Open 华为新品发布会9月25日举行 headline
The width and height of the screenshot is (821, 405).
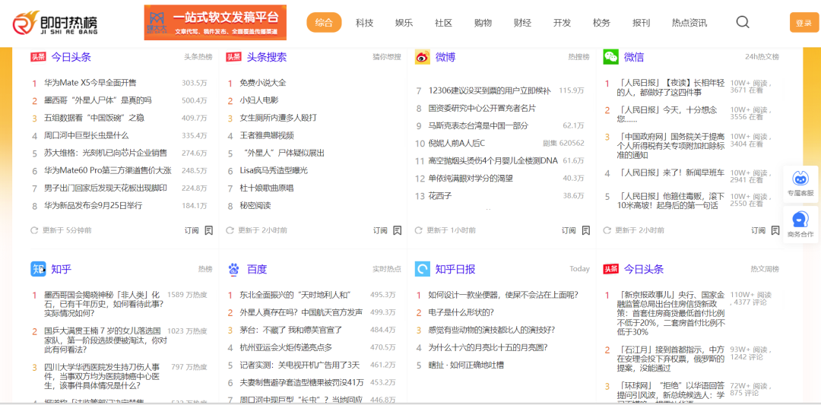(94, 206)
